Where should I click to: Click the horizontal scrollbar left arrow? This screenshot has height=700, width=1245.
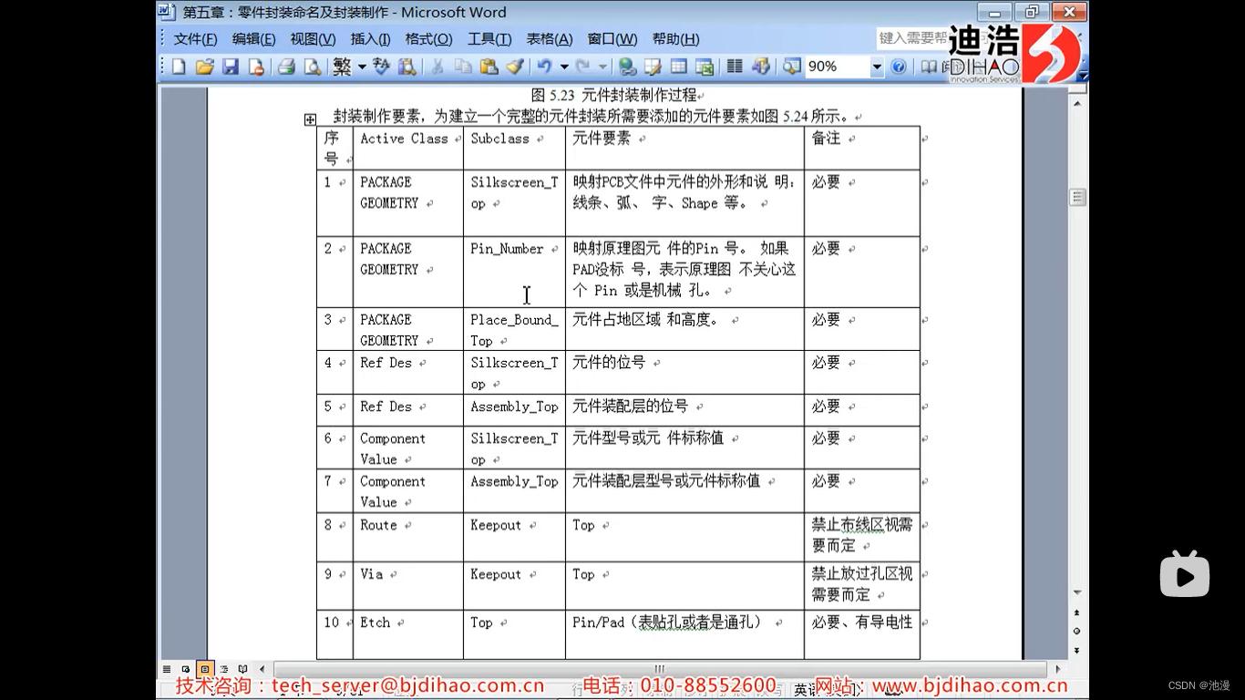[x=262, y=669]
